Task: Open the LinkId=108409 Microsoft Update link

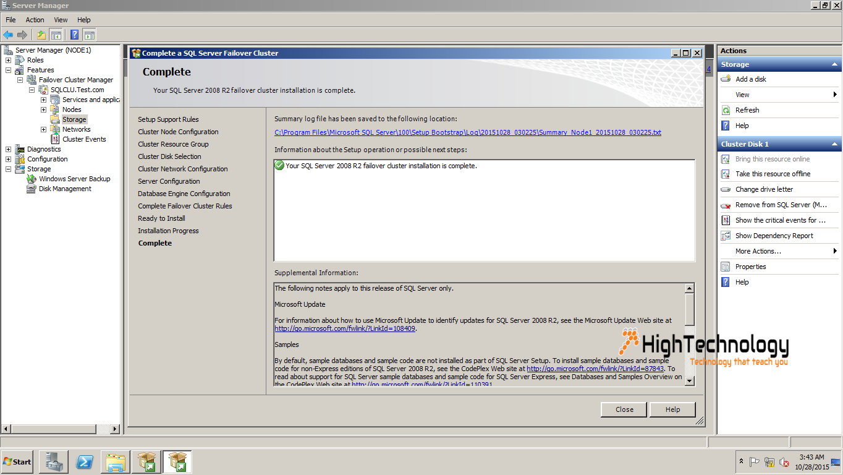Action: click(345, 328)
